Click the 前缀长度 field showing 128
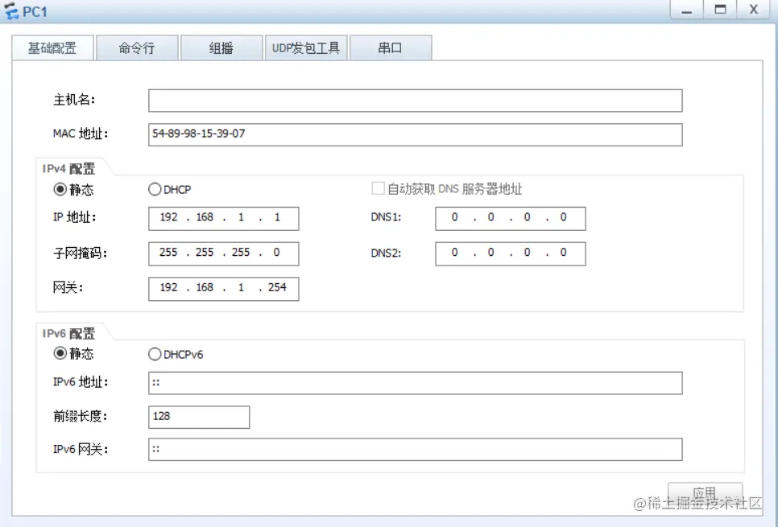Viewport: 778px width, 527px height. pyautogui.click(x=199, y=418)
